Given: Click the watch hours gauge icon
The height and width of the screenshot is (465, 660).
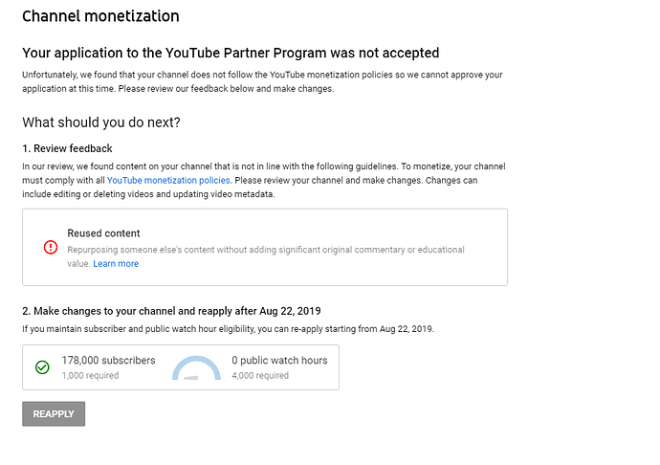Looking at the screenshot, I should 196,368.
